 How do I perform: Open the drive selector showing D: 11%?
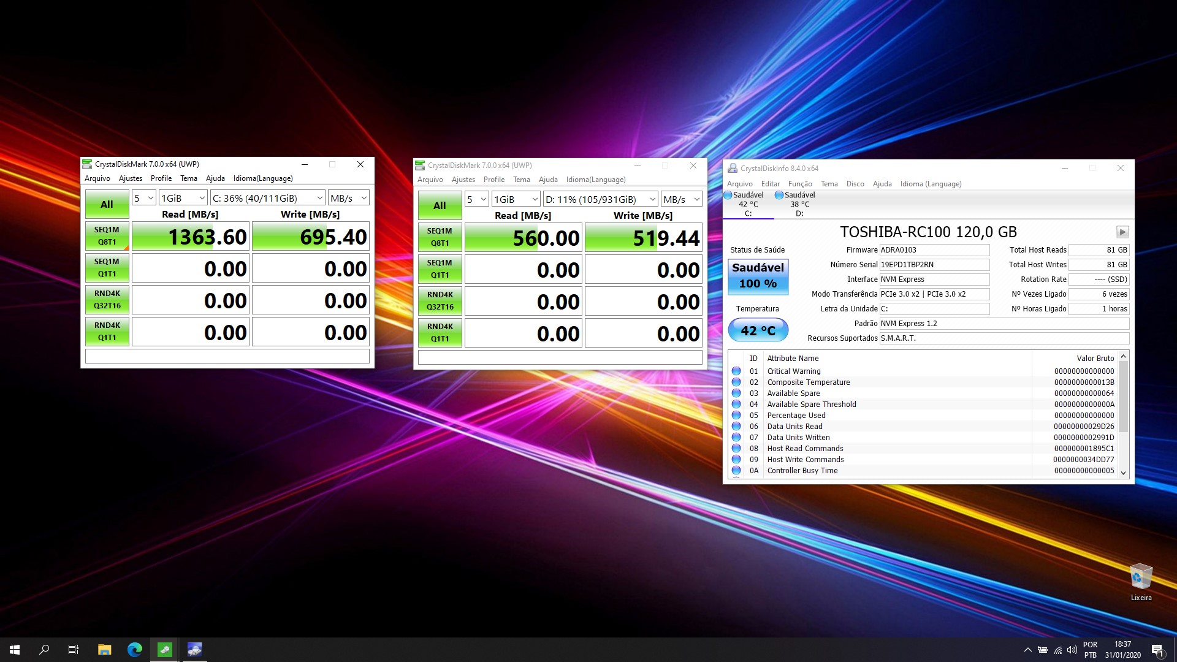point(599,199)
